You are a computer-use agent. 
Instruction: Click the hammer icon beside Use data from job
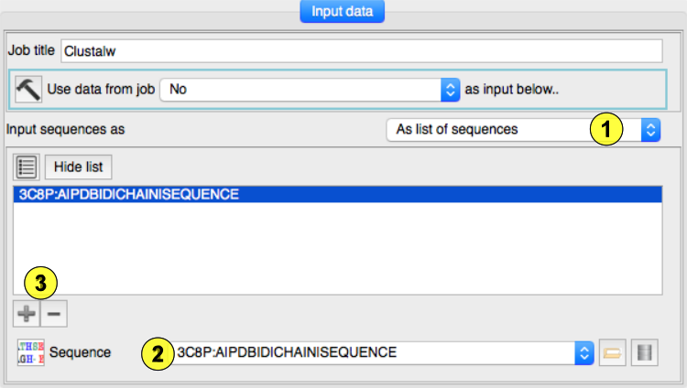point(29,89)
